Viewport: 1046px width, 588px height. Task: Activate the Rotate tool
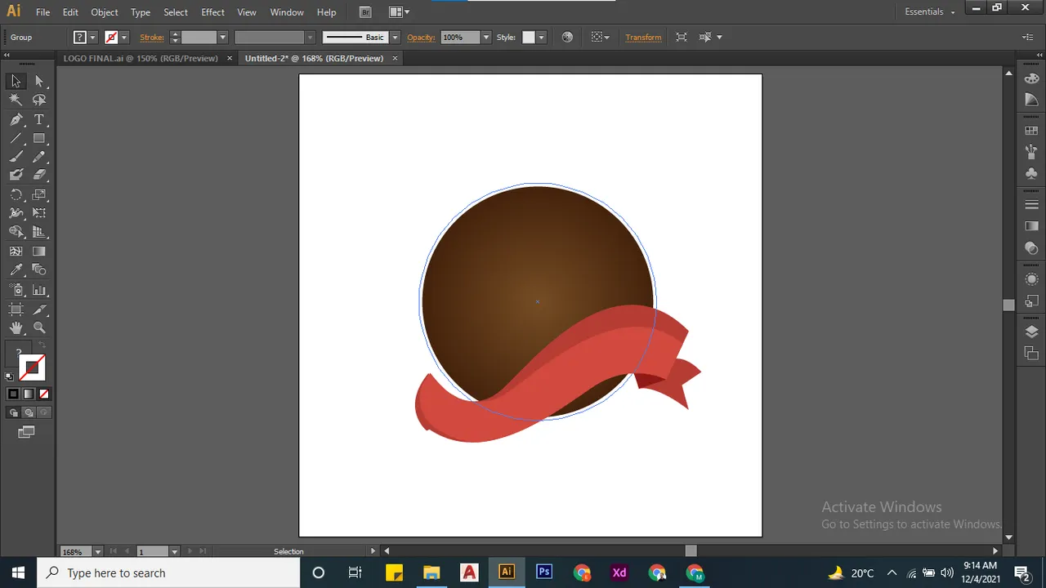[x=16, y=194]
